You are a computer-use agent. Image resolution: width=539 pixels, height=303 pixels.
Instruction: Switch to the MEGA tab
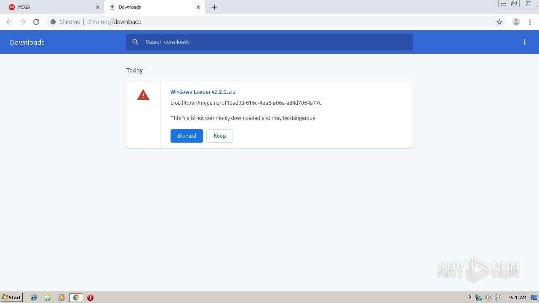pyautogui.click(x=52, y=7)
